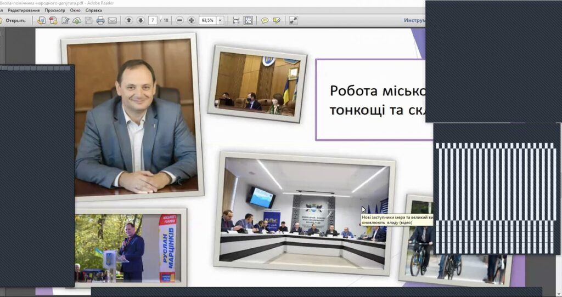Open the Справка menu
Viewport: 562px width, 297px height.
[93, 10]
